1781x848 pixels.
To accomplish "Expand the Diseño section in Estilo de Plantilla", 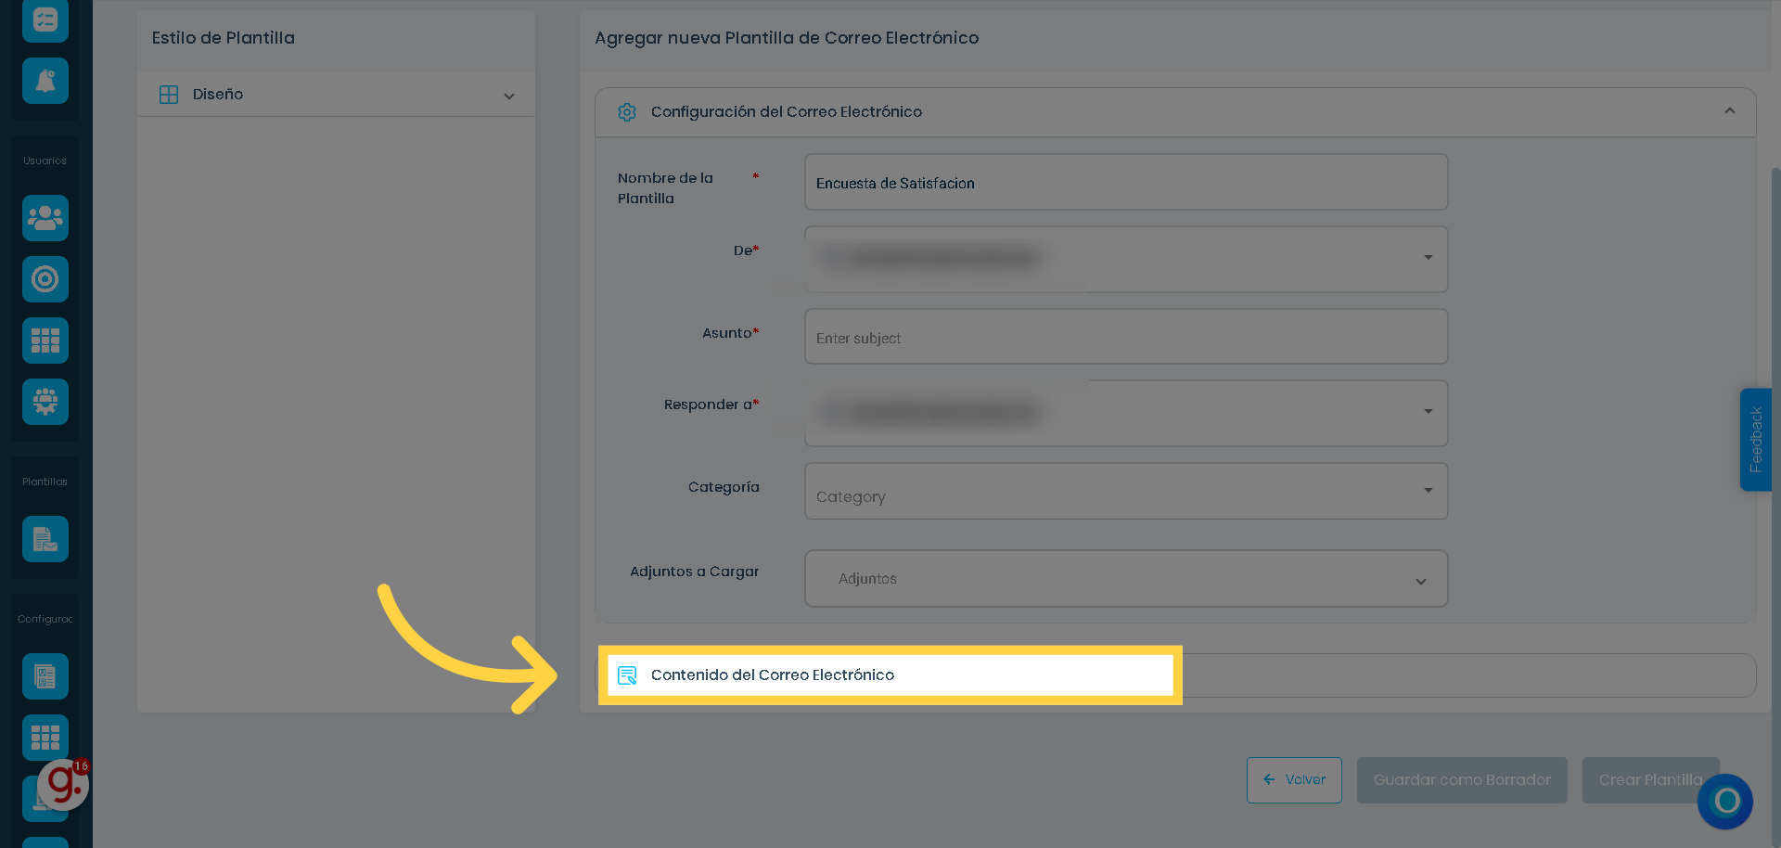I will (x=336, y=95).
